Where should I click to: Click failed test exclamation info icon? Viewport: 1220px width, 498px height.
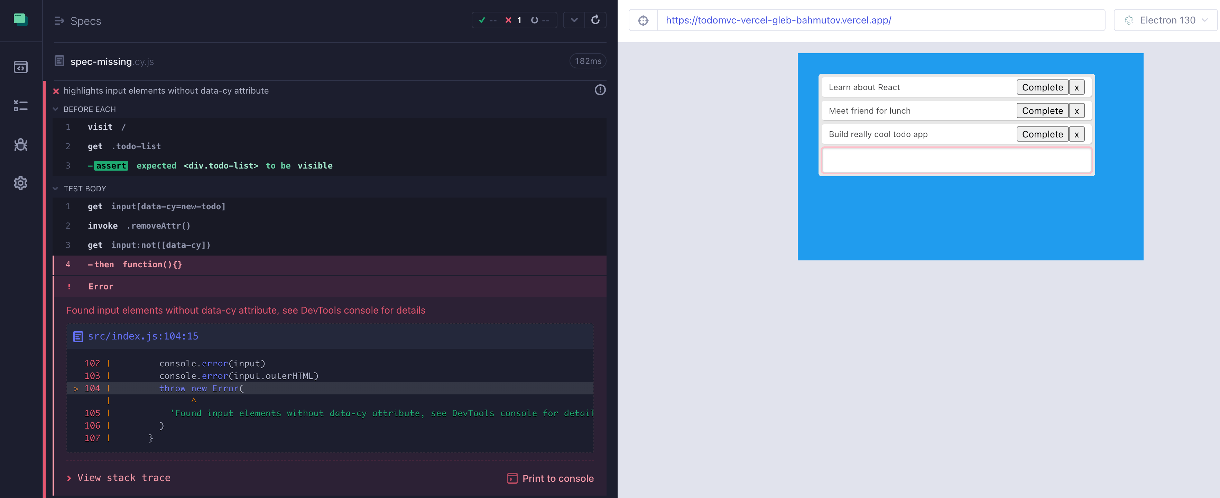600,90
